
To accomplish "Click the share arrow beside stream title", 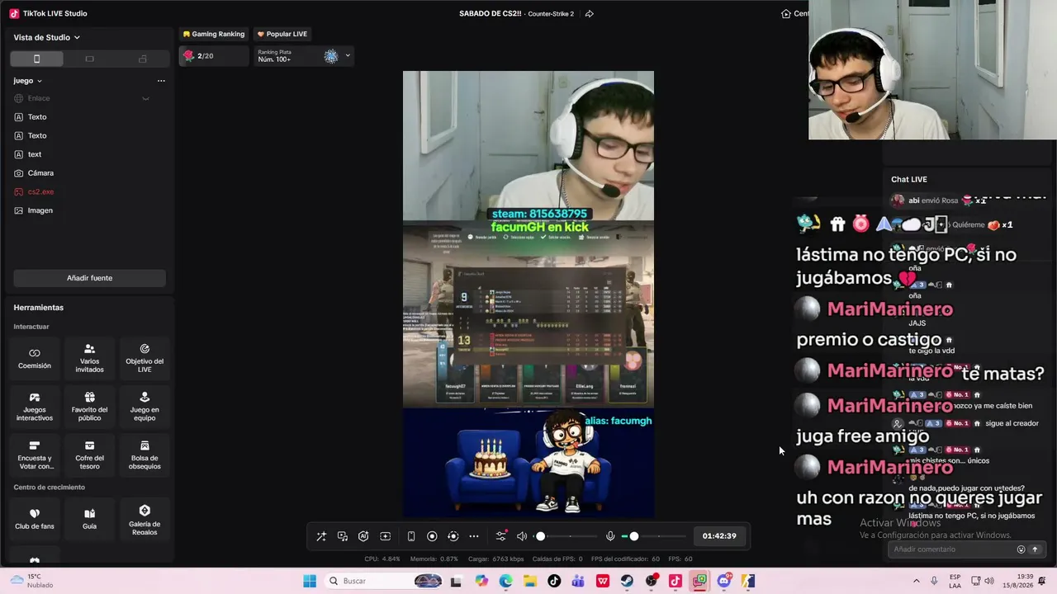I will [x=589, y=14].
